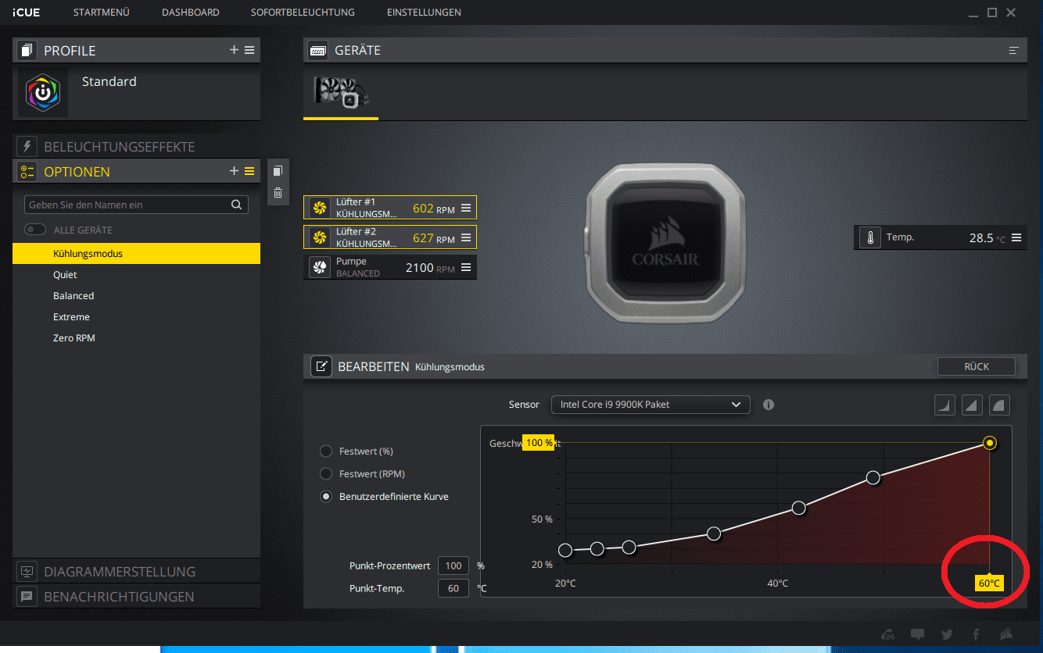
Task: Click the Pumpe pump icon
Action: coord(319,267)
